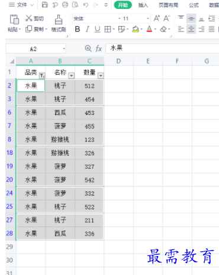
Task: Click the Clear eraser icon
Action: click(x=163, y=29)
